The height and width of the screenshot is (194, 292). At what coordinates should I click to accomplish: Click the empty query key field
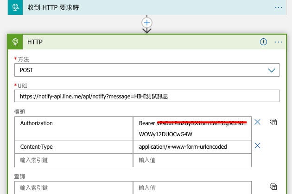[74, 188]
